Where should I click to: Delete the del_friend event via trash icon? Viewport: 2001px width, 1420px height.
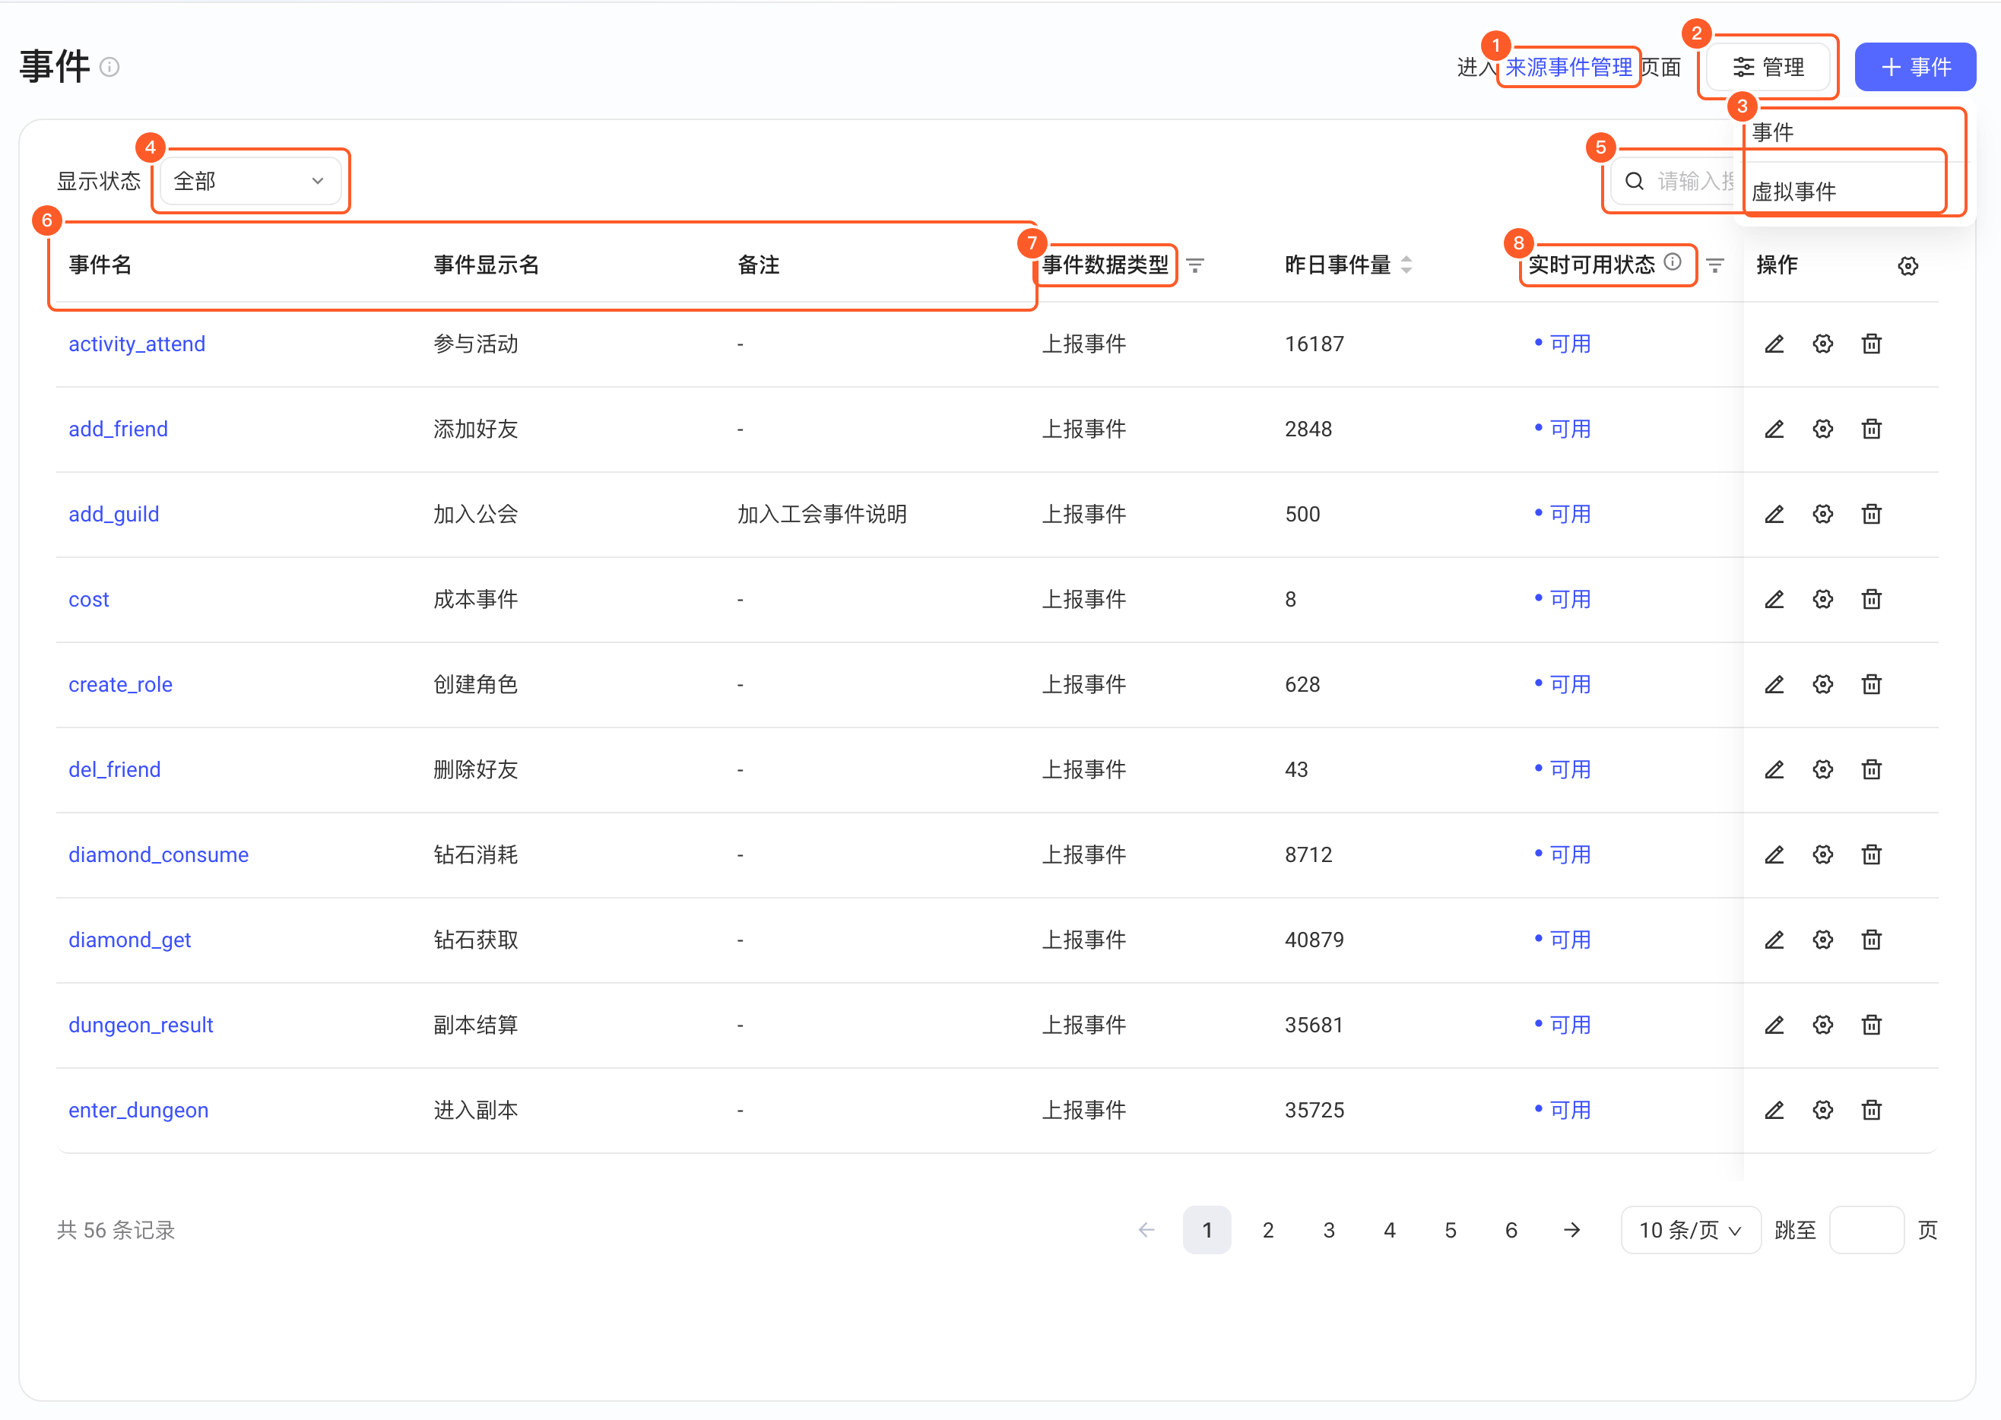[1872, 769]
